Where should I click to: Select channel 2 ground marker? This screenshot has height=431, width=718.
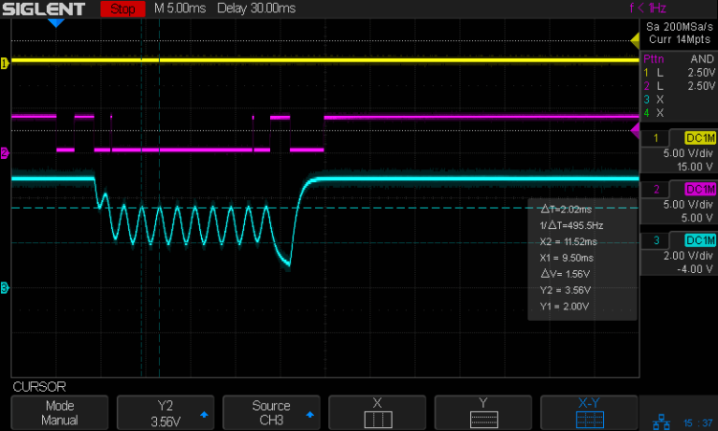tap(5, 152)
